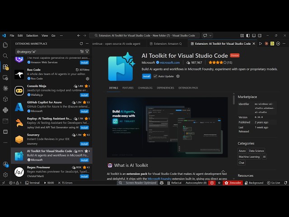Refresh the Extensions Marketplace list
The height and width of the screenshot is (217, 289).
click(81, 43)
